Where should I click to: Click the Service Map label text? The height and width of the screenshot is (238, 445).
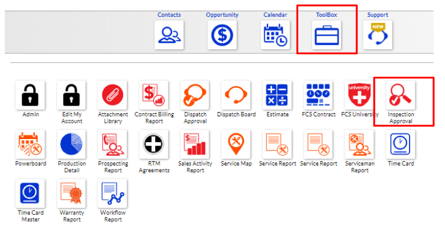(x=236, y=164)
